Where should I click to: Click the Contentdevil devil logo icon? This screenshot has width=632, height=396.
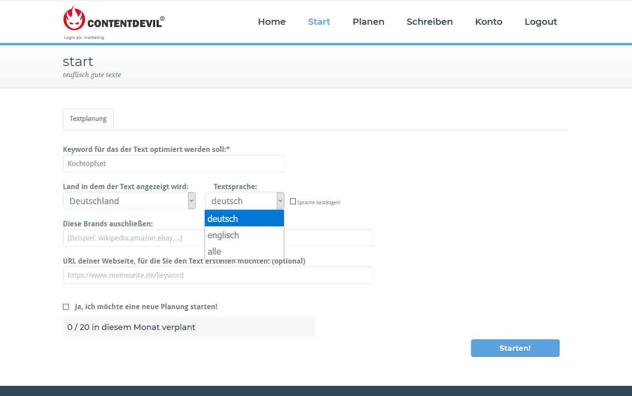pos(74,19)
